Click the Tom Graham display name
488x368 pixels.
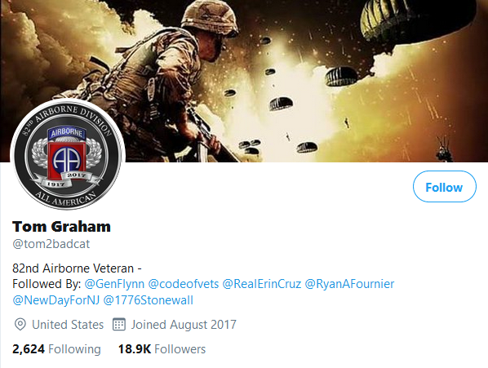tap(62, 227)
